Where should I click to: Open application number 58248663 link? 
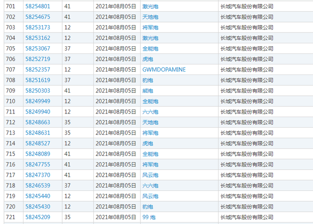38,122
